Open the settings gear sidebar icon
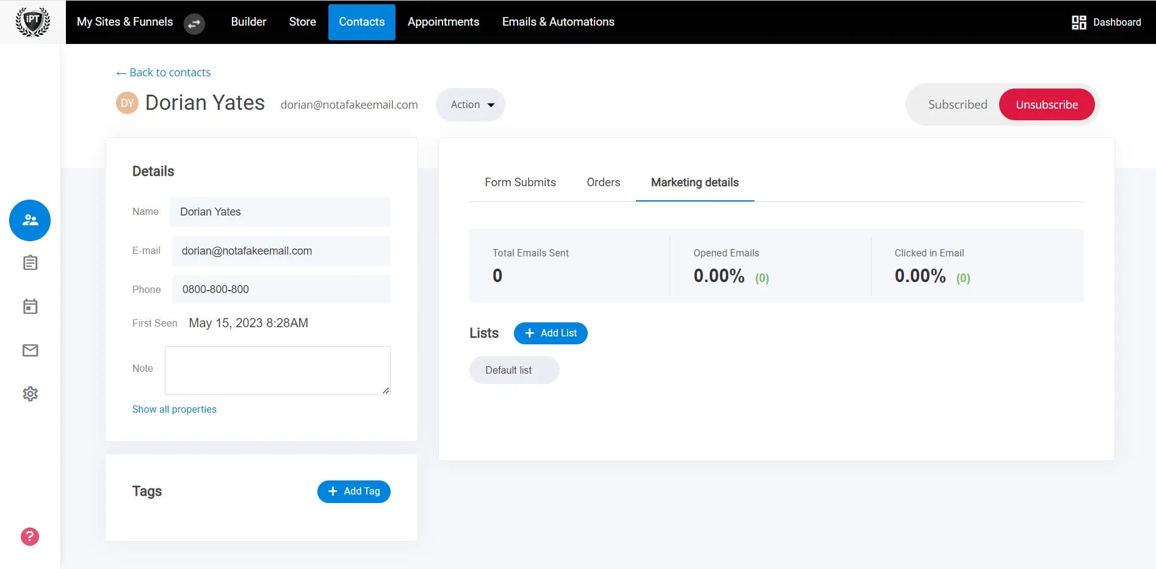The height and width of the screenshot is (569, 1156). click(x=30, y=394)
